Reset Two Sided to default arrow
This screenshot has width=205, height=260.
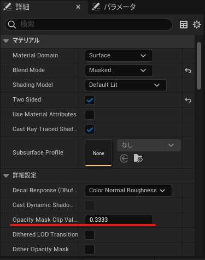pyautogui.click(x=188, y=100)
